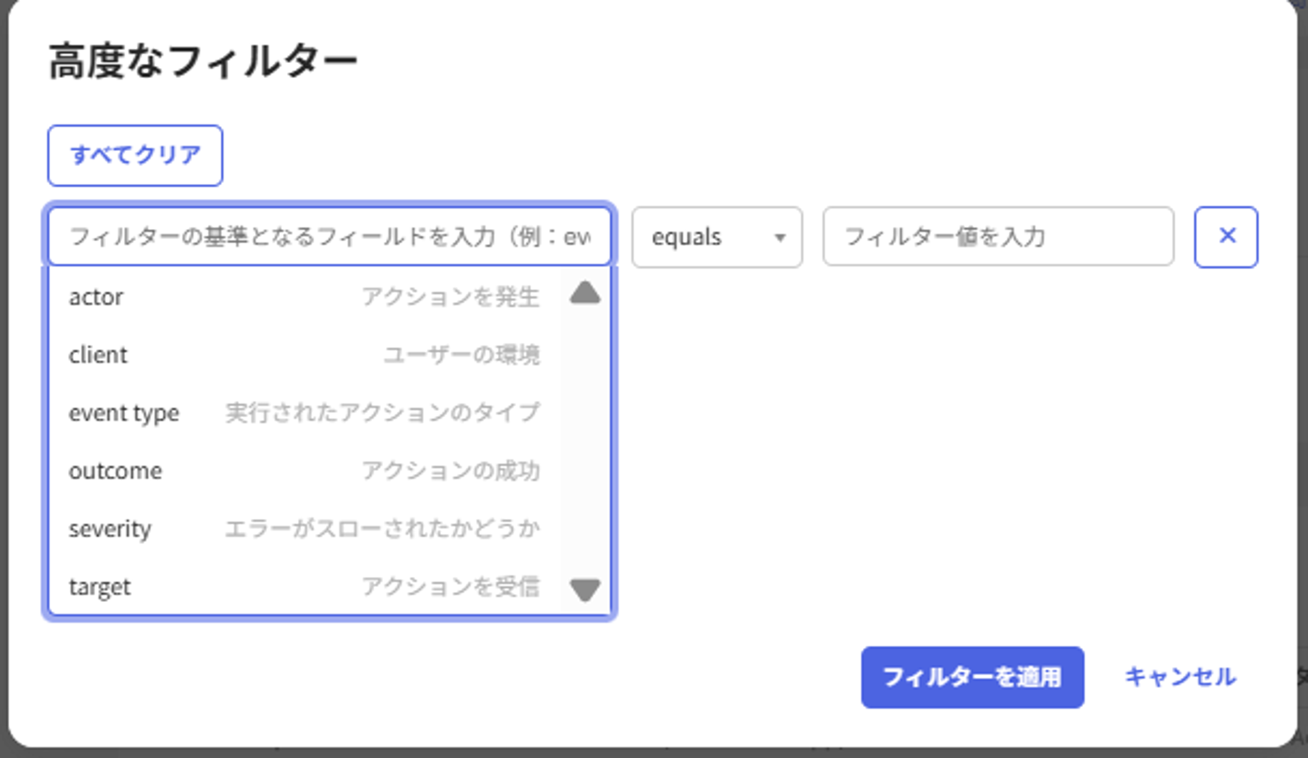Remove the filter row with X icon
The width and height of the screenshot is (1308, 758).
point(1226,237)
